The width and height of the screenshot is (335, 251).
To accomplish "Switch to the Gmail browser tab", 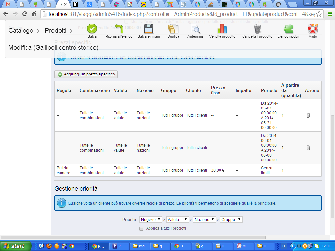I will coord(8,4).
